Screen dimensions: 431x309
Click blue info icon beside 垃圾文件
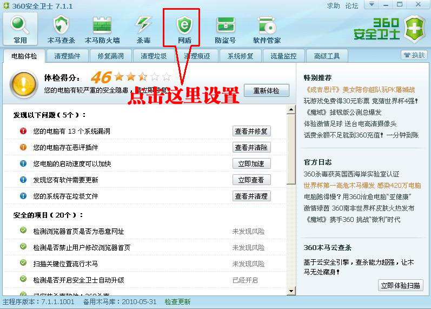23,196
